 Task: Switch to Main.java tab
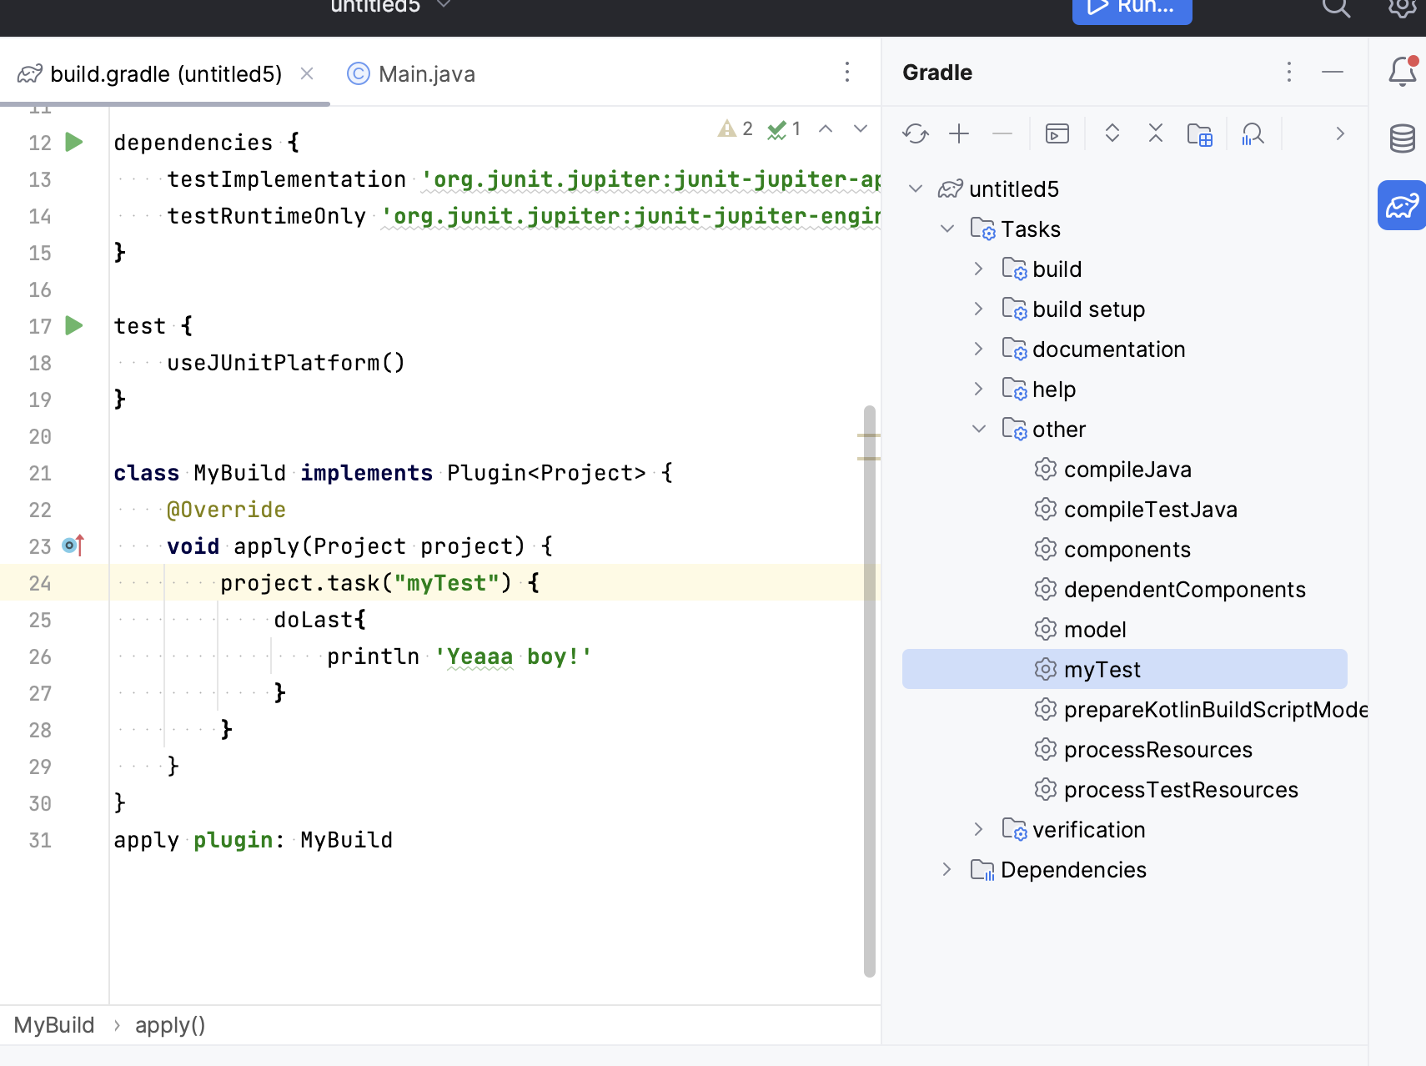[x=411, y=73]
